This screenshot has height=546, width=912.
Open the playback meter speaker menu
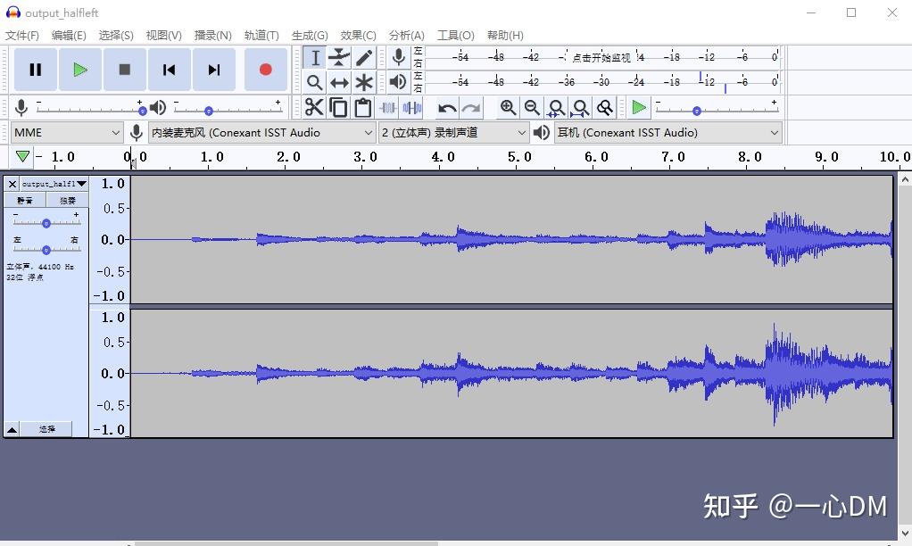pos(398,82)
